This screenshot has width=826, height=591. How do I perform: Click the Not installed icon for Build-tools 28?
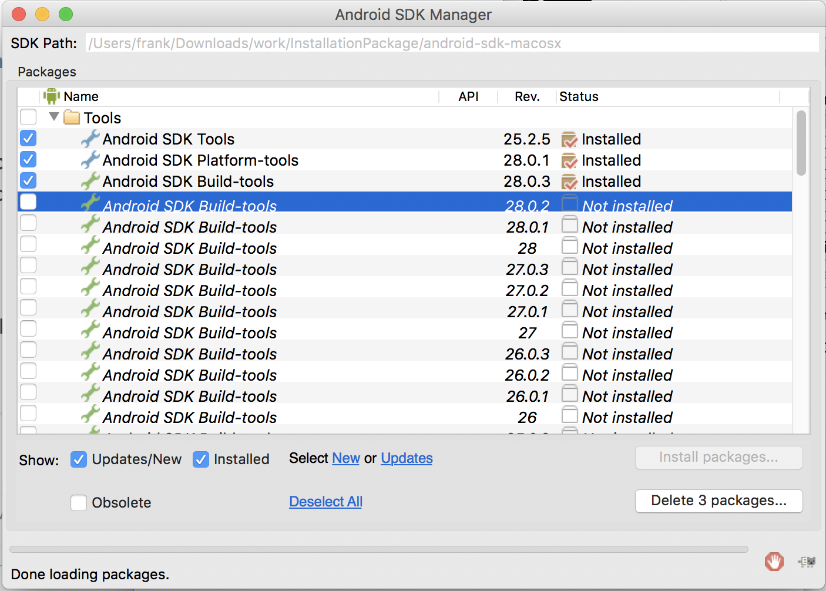click(x=569, y=246)
